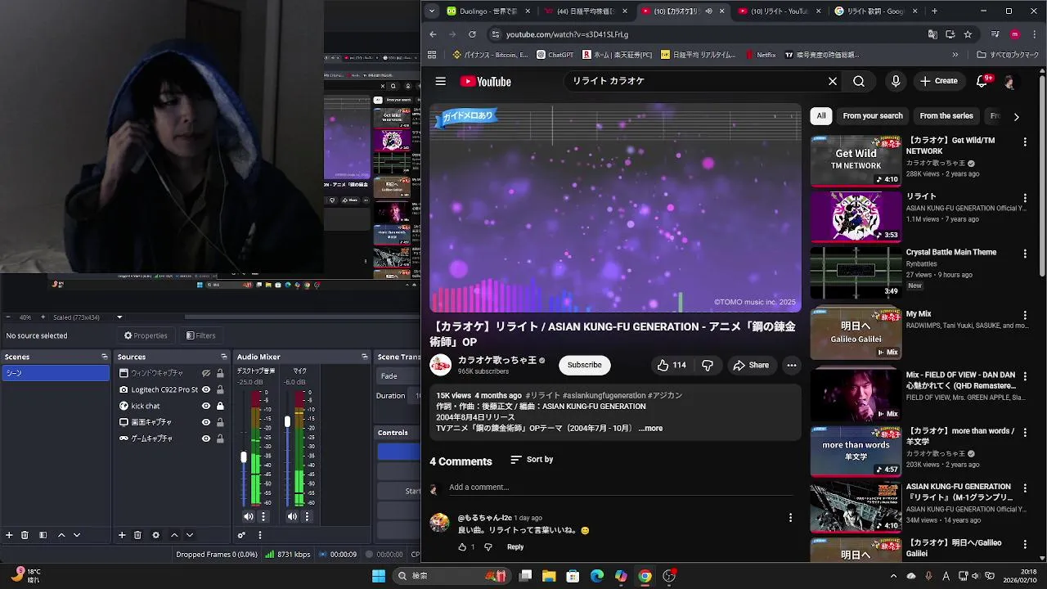Lock the 画面キャプチャ source

(x=220, y=422)
